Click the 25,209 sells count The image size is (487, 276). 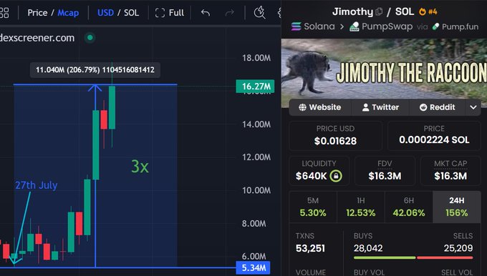458,248
